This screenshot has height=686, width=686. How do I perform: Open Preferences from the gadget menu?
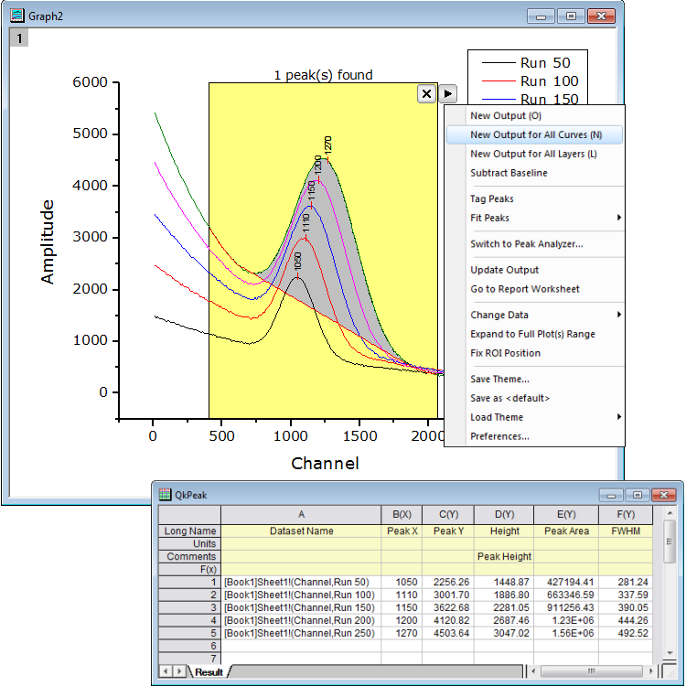[x=499, y=436]
